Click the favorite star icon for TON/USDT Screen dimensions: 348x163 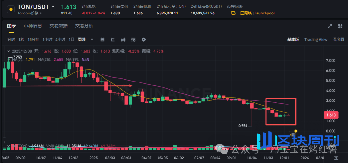[10, 10]
